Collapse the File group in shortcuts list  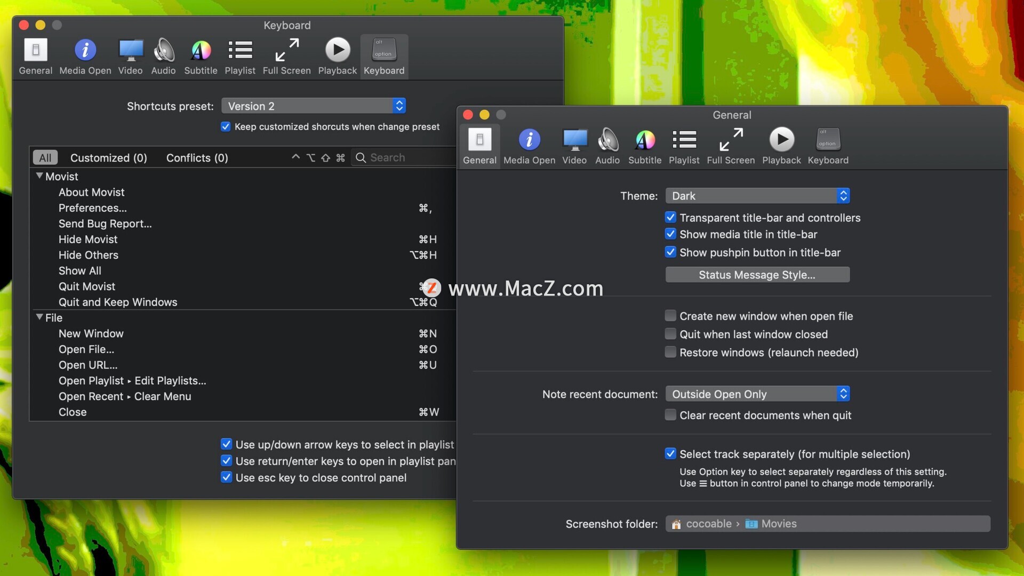click(39, 317)
